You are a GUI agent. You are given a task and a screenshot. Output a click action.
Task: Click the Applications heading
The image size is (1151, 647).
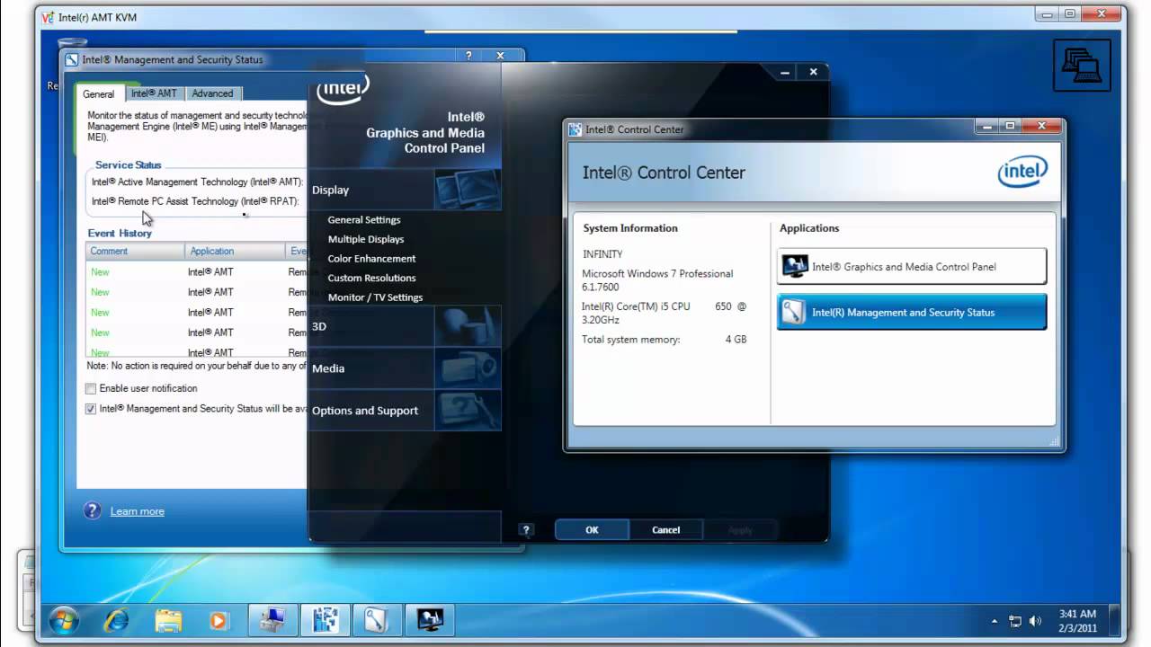tap(809, 228)
